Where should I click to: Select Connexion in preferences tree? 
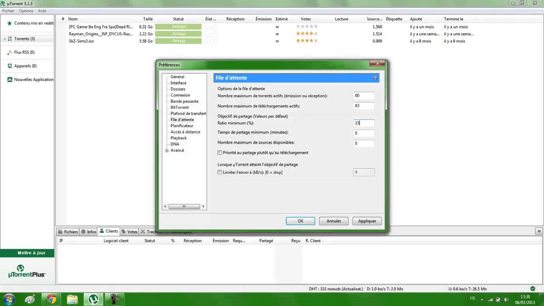point(180,95)
